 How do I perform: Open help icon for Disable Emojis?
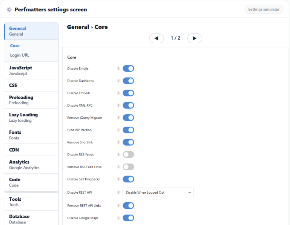119,68
